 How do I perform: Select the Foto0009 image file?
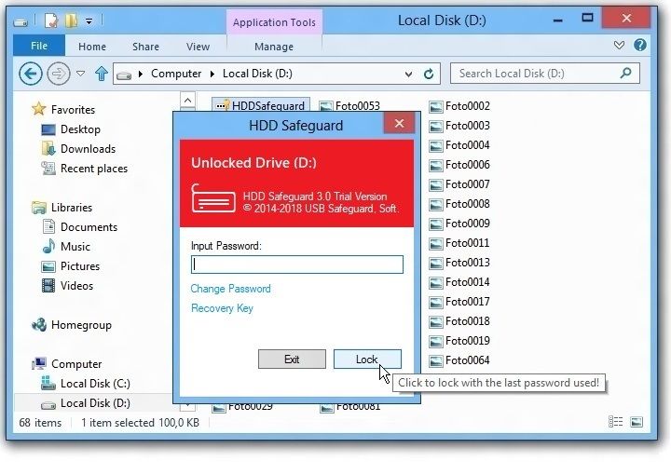460,224
